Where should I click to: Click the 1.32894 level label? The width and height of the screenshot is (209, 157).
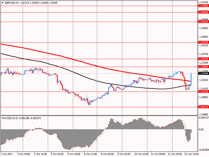[204, 67]
